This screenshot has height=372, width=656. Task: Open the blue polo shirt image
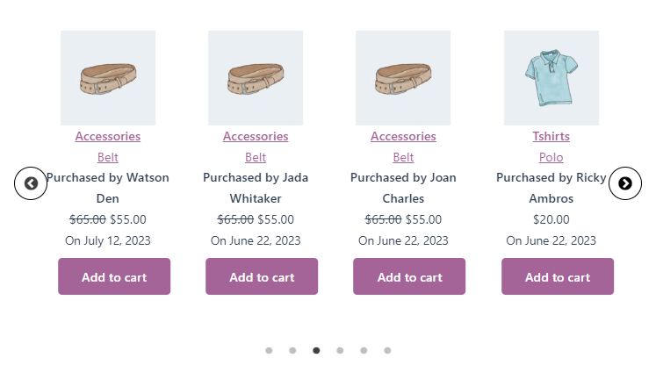click(551, 77)
